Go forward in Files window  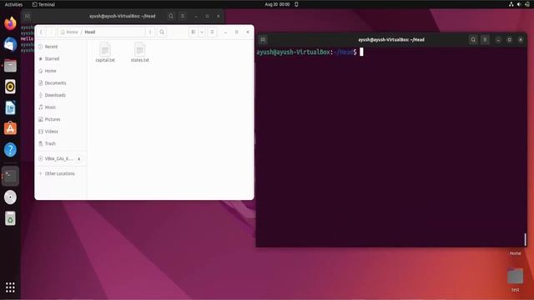pos(51,32)
